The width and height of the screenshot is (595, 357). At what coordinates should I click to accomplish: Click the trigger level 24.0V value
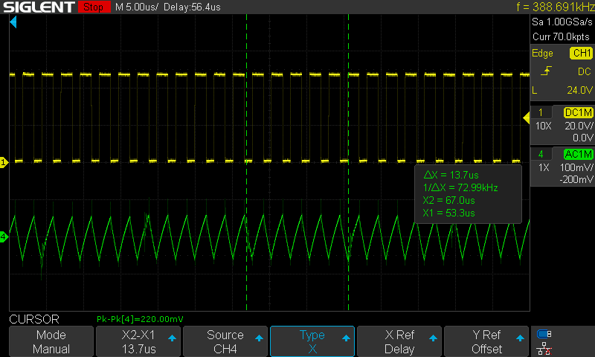tap(579, 90)
